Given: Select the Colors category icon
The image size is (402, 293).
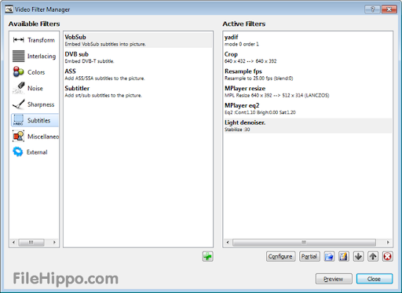Looking at the screenshot, I should point(18,72).
